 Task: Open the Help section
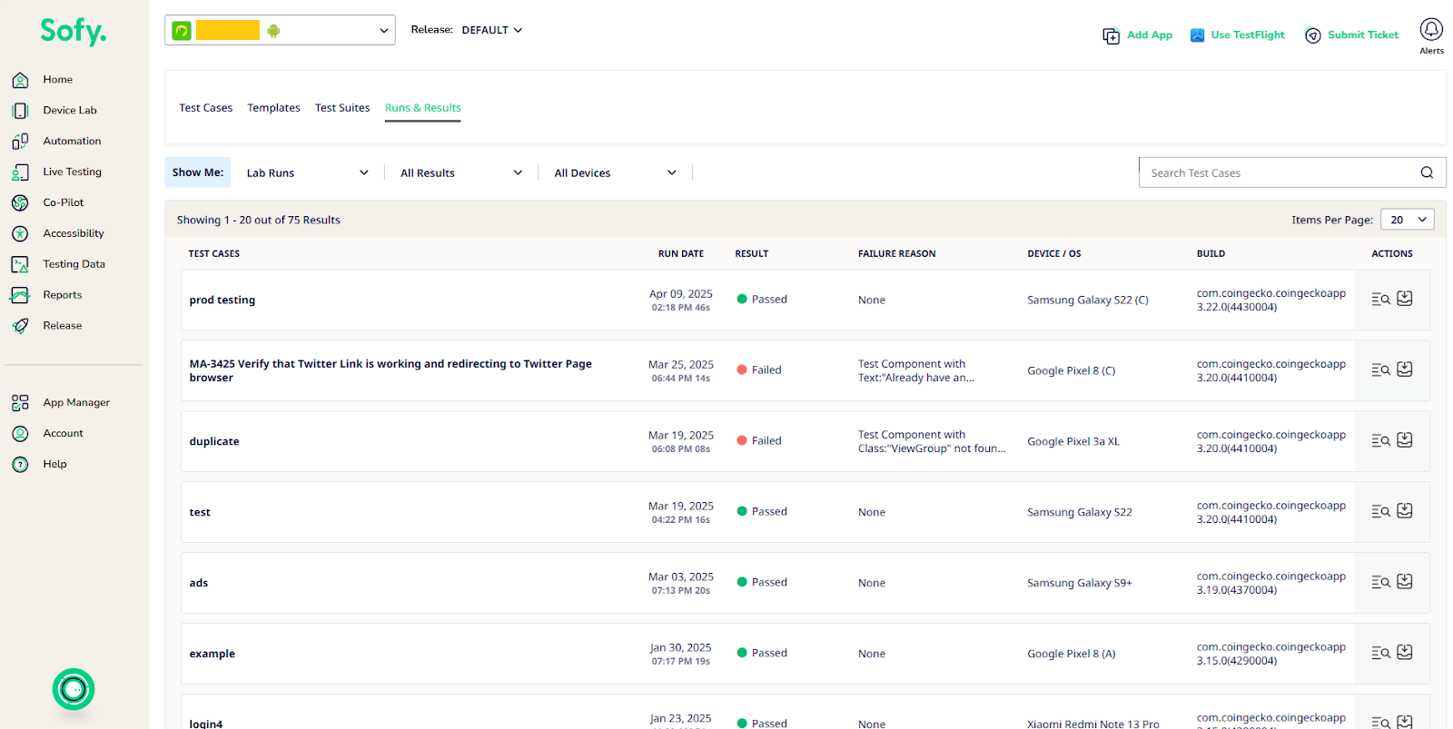[54, 465]
